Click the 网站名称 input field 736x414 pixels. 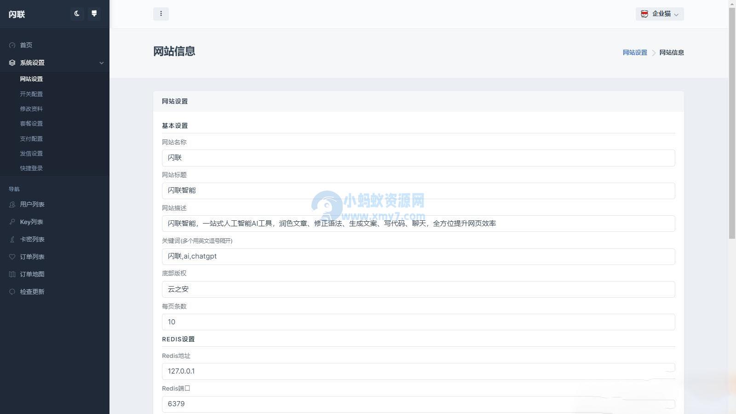[x=418, y=158]
